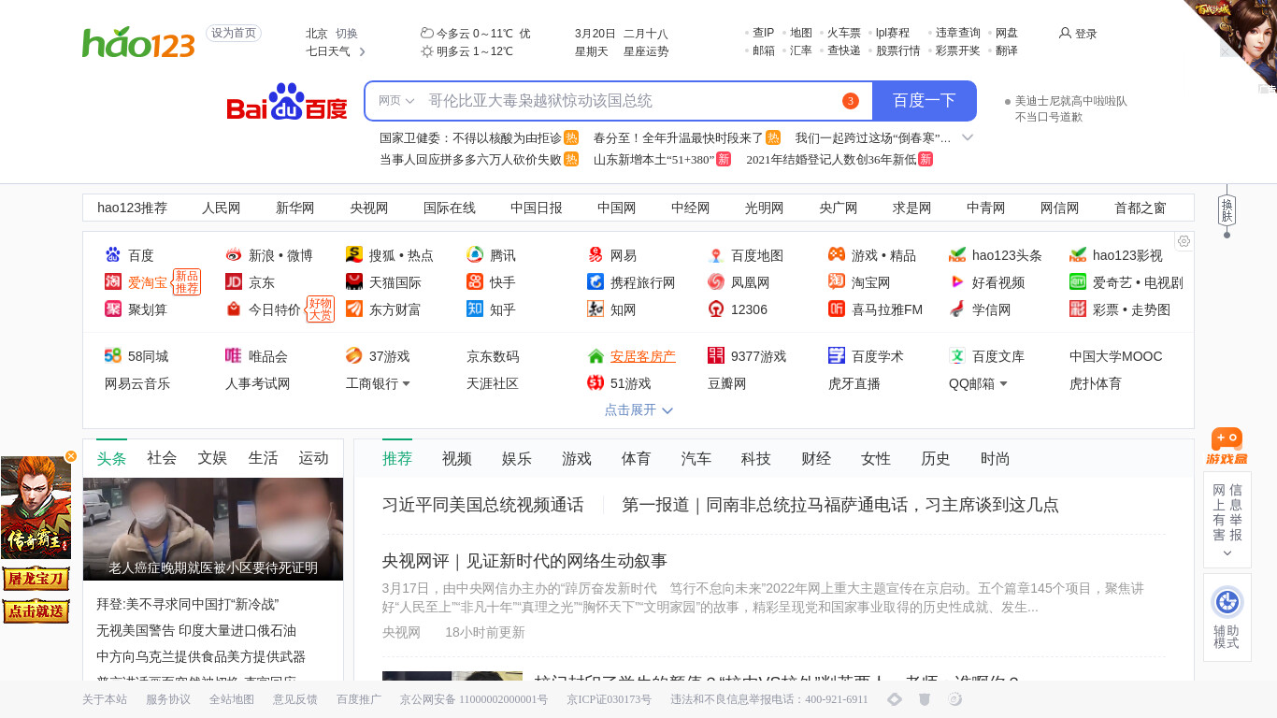
Task: Click the 好看视频 play icon
Action: click(957, 282)
